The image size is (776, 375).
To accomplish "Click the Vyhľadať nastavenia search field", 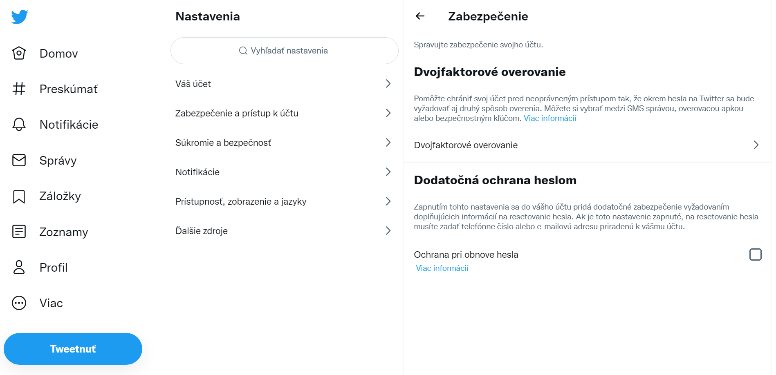I will pyautogui.click(x=284, y=51).
